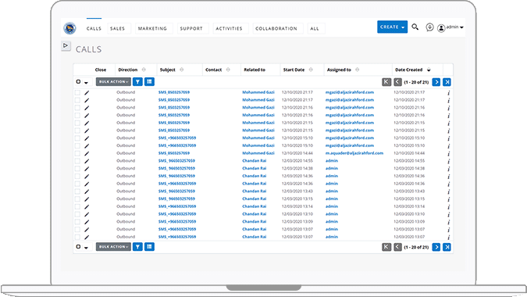The width and height of the screenshot is (527, 297).
Task: Go to previous page in bottom pagination
Action: click(397, 247)
